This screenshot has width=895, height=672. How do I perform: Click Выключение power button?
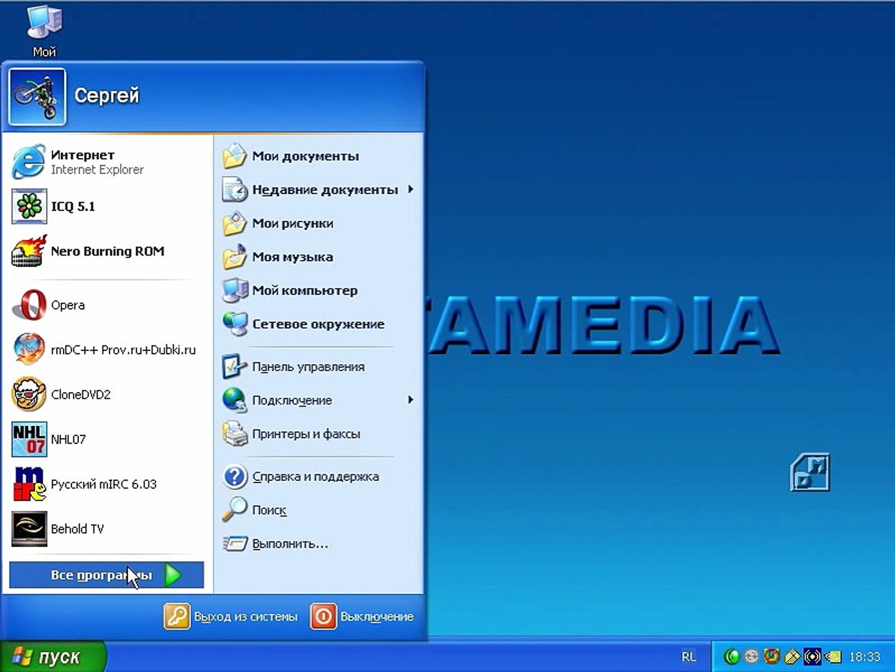tap(362, 617)
